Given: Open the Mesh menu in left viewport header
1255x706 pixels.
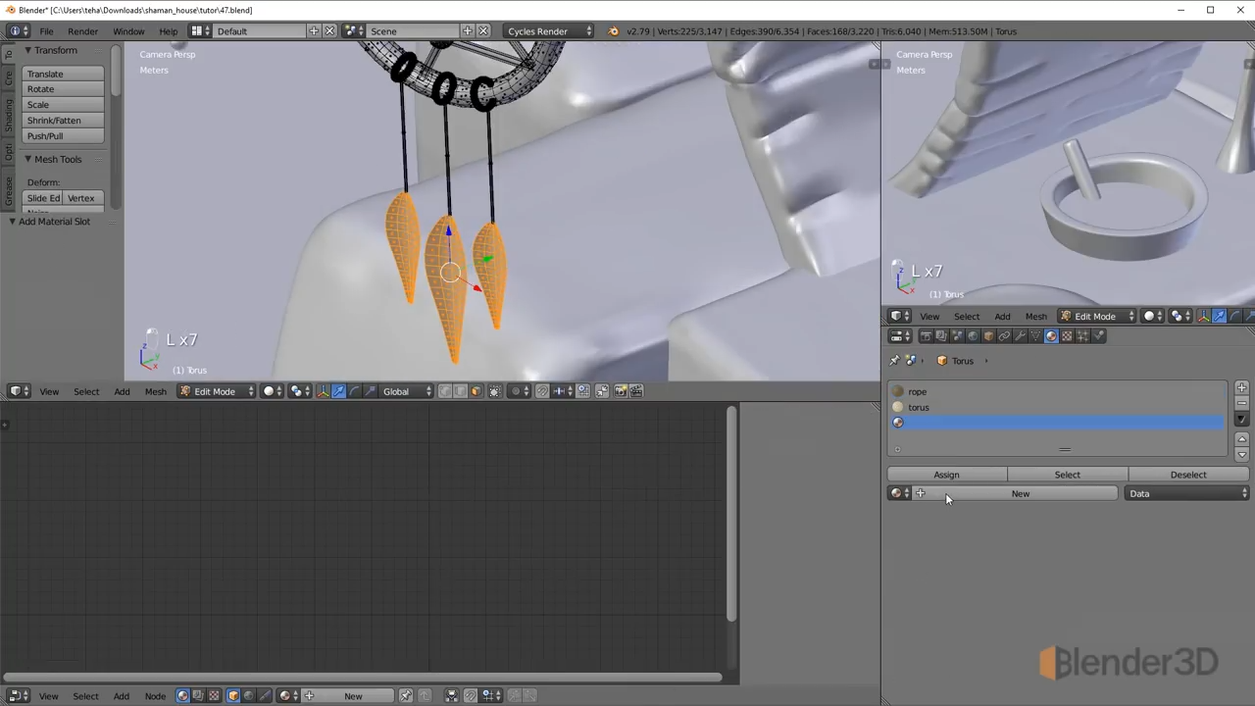Looking at the screenshot, I should coord(155,391).
